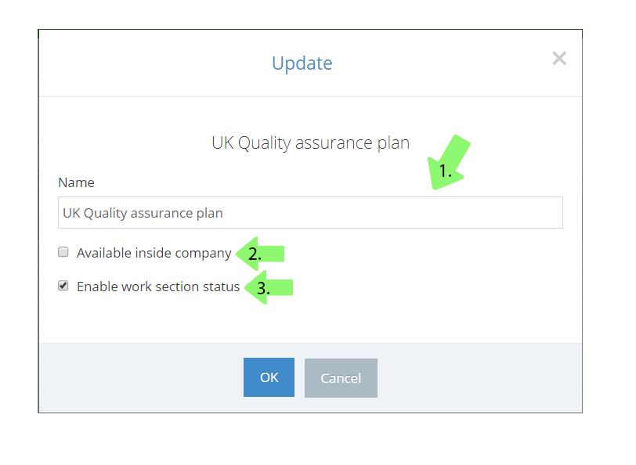Image resolution: width=636 pixels, height=465 pixels.
Task: Click the Available inside company label text
Action: (x=154, y=253)
